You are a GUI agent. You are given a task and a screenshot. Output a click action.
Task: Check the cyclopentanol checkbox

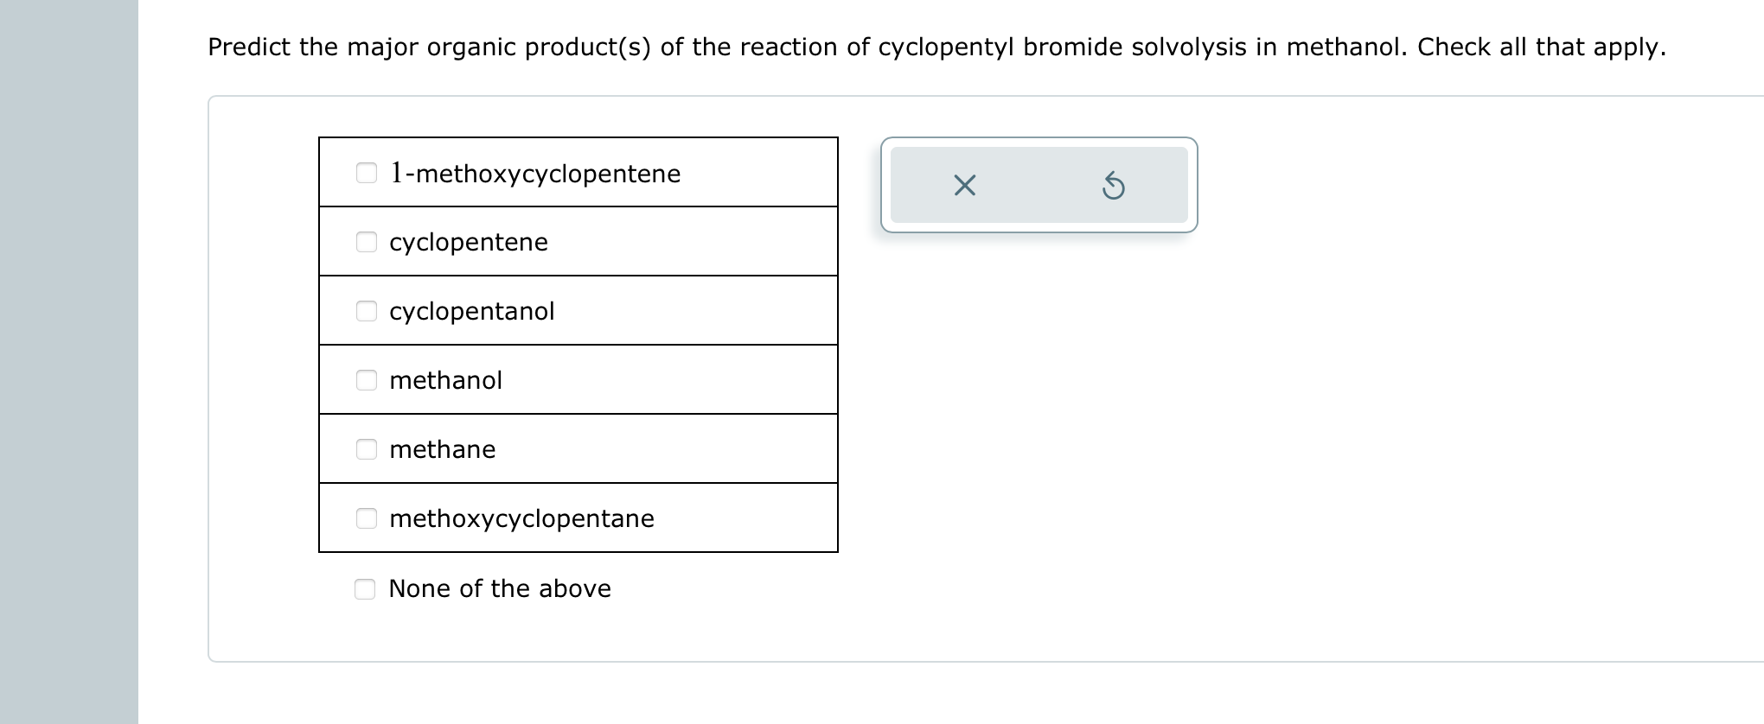point(366,311)
